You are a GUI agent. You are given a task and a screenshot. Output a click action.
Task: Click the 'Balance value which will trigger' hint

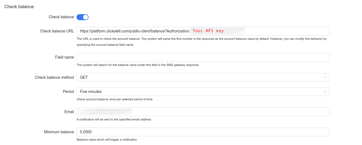[107, 140]
